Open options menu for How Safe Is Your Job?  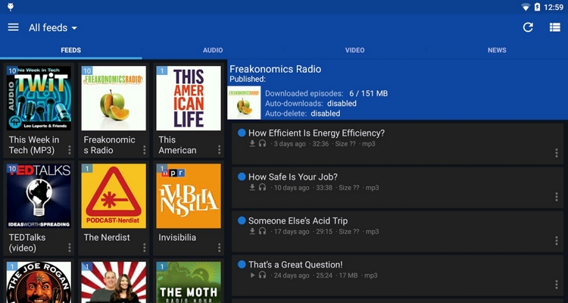[x=557, y=197]
